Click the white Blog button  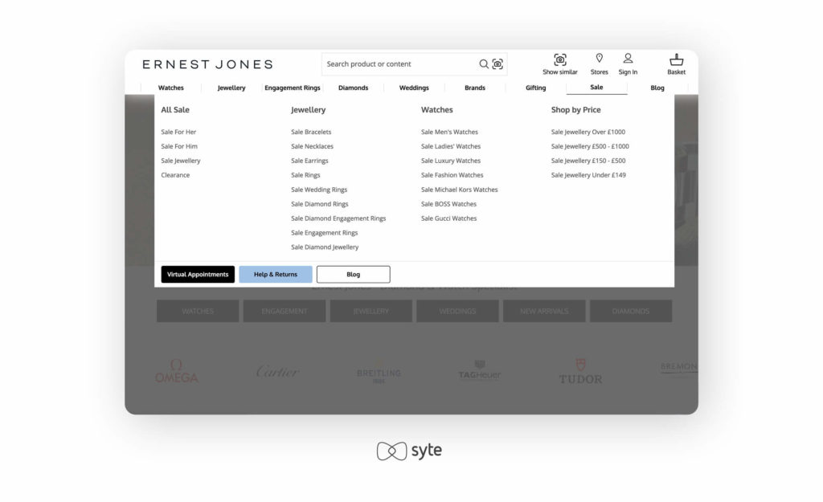tap(354, 275)
